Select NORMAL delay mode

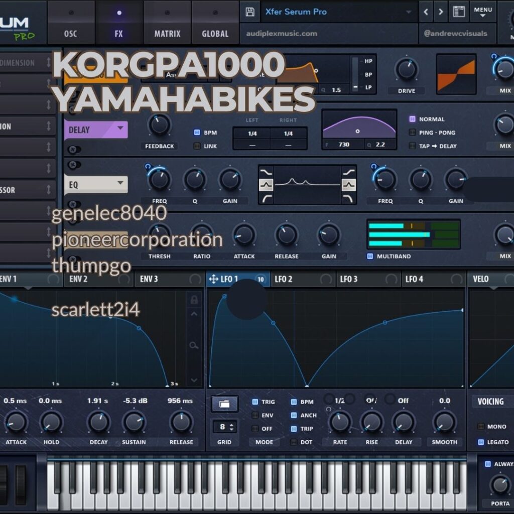pos(413,119)
